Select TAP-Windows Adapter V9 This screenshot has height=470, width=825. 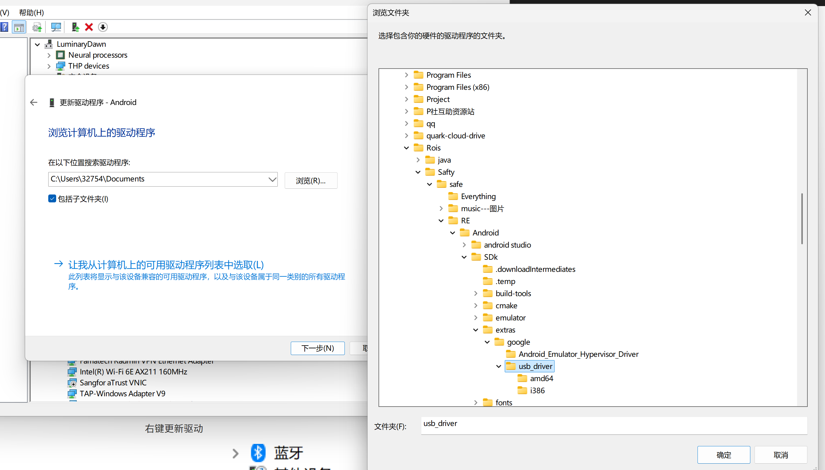(122, 394)
